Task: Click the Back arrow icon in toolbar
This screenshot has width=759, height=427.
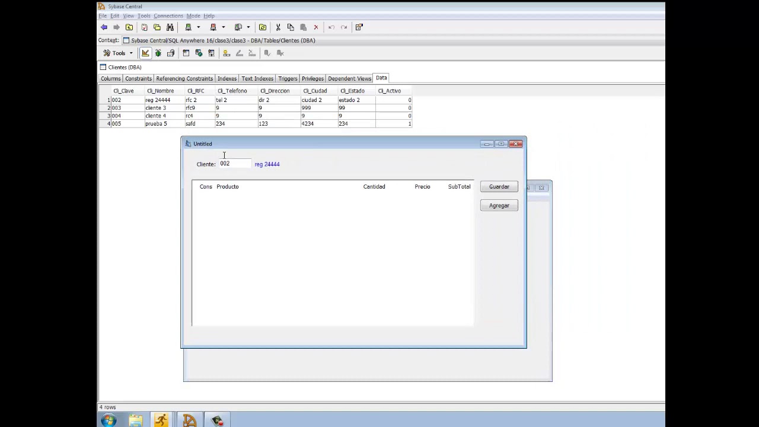Action: point(104,27)
